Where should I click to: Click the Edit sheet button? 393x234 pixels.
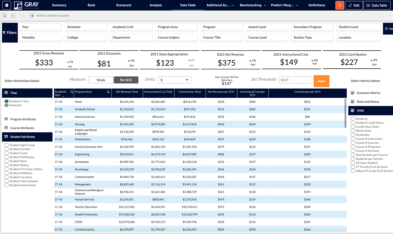click(354, 5)
